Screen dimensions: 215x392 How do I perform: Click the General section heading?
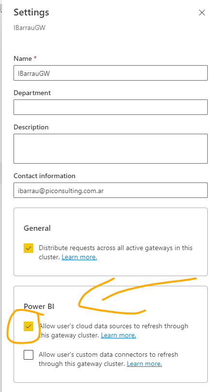tap(37, 228)
